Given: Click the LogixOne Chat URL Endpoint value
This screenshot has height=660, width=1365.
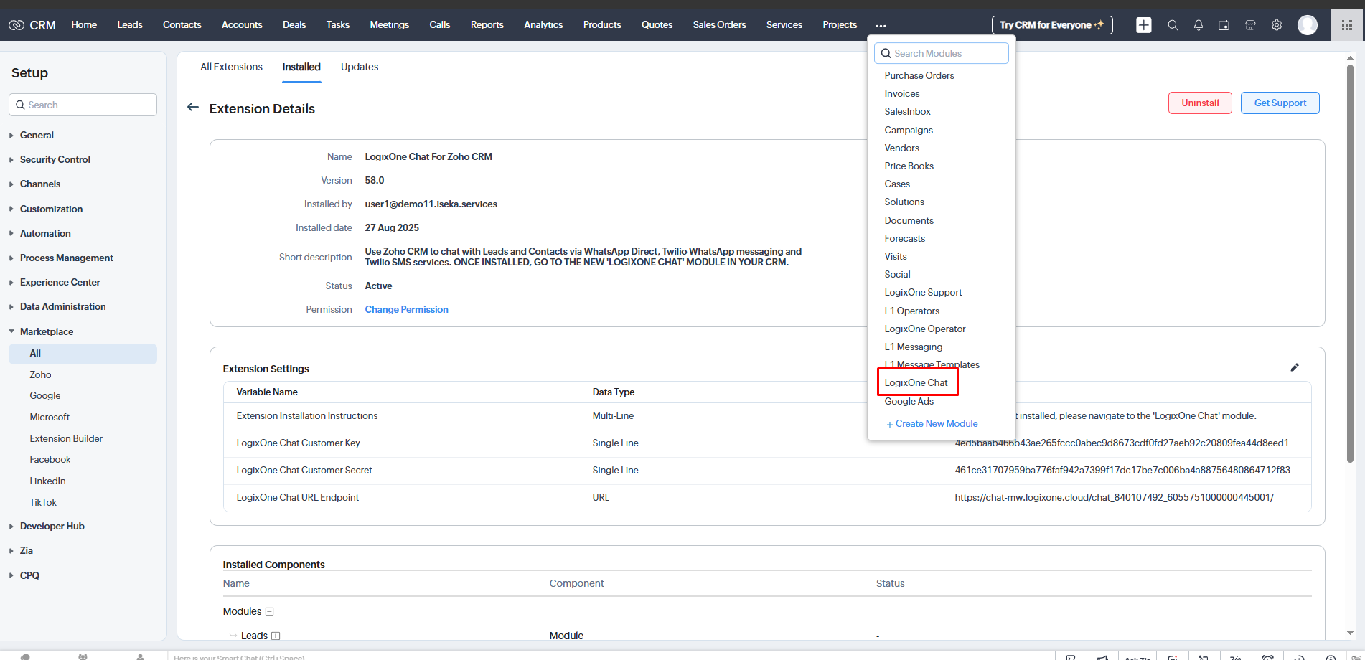Looking at the screenshot, I should coord(1114,497).
